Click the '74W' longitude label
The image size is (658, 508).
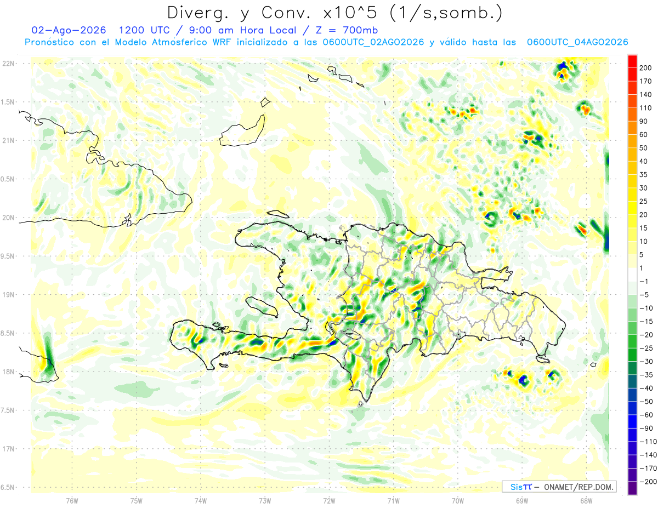[201, 500]
